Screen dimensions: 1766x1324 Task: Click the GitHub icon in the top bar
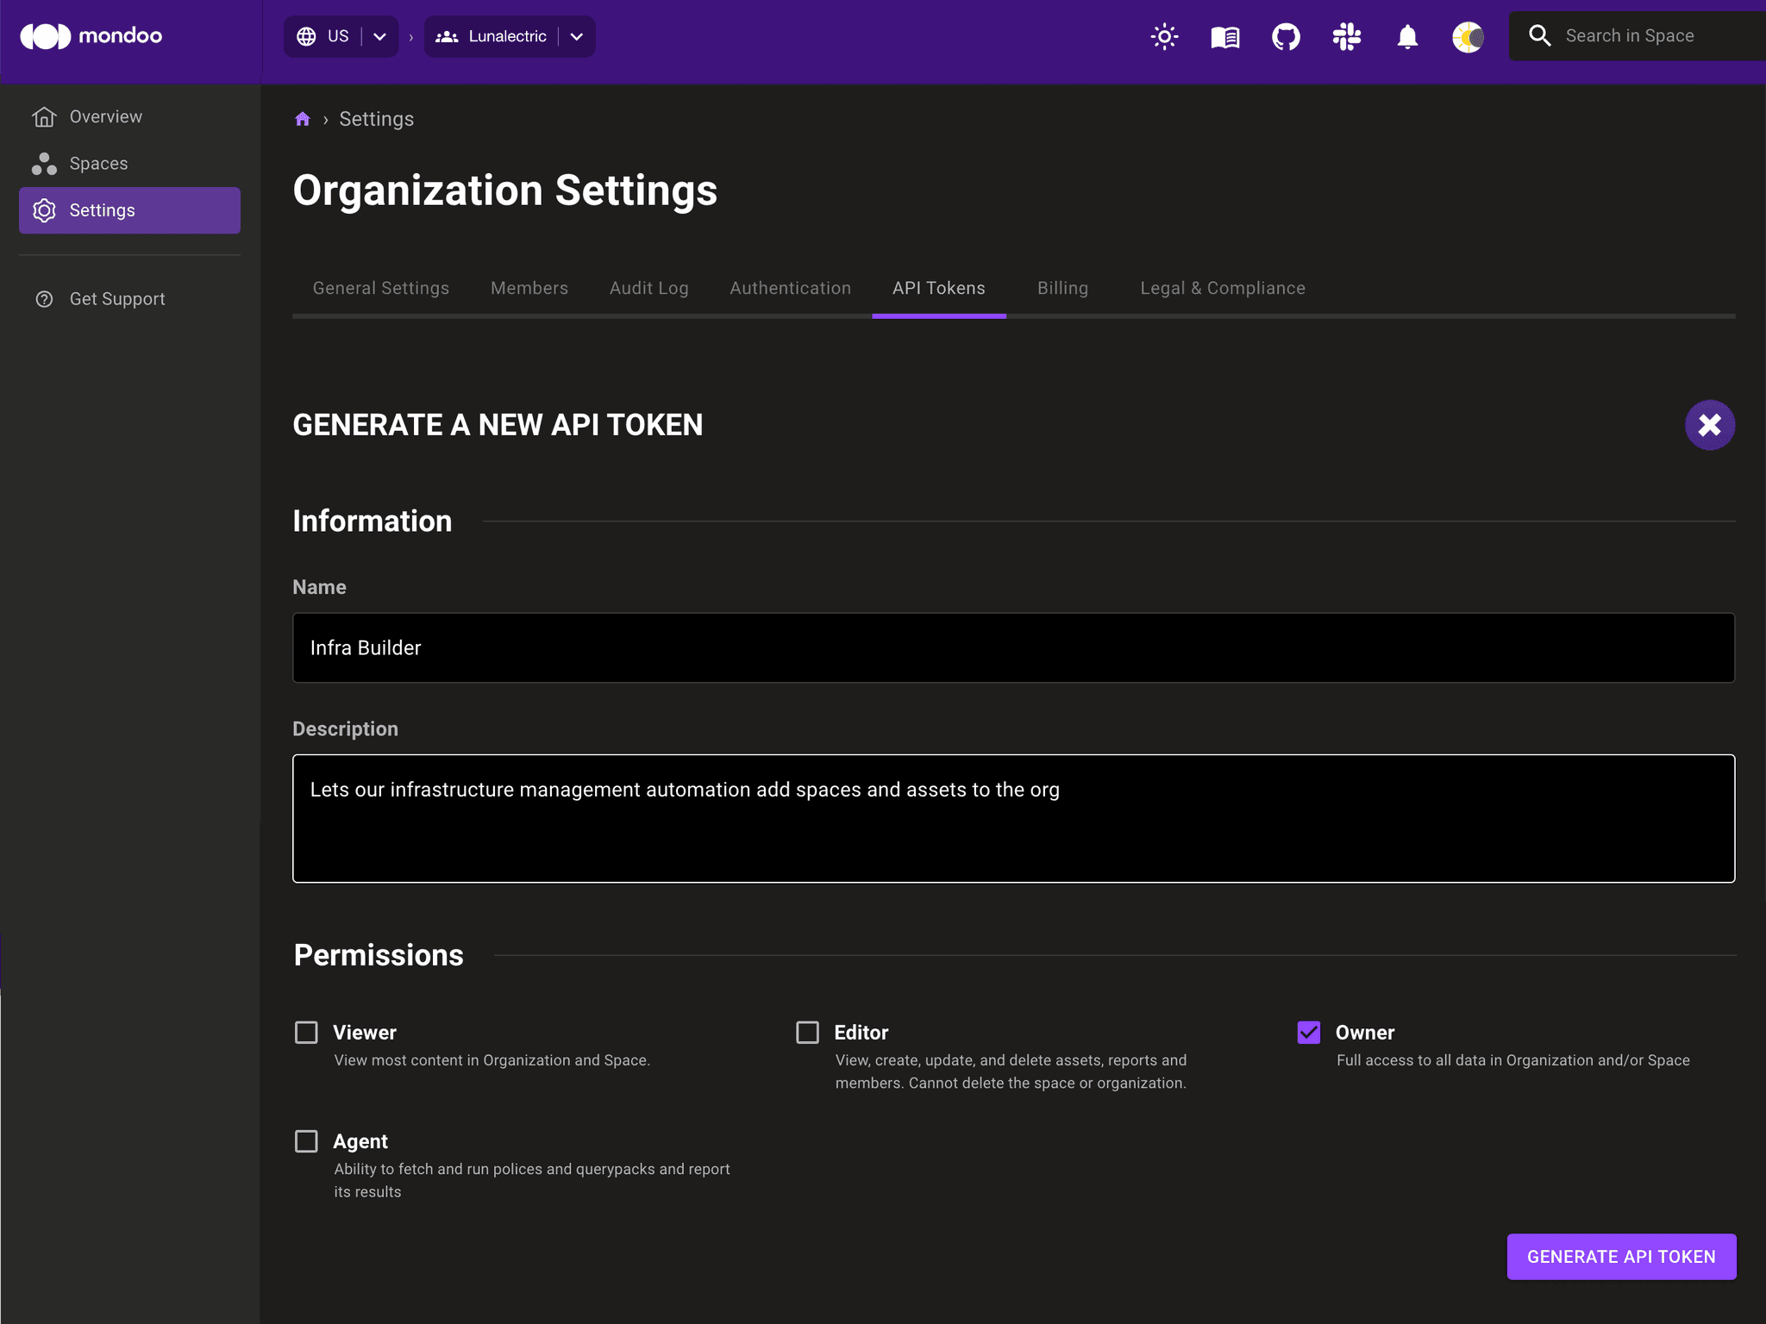1285,36
